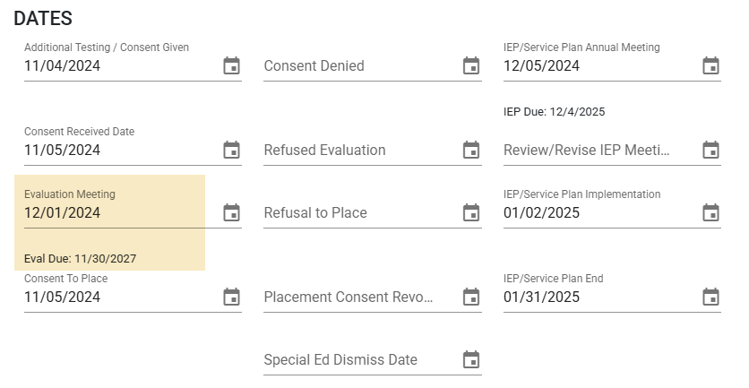Edit the IEP/Service Plan End date 01/31/2025
The height and width of the screenshot is (388, 749).
pos(601,297)
